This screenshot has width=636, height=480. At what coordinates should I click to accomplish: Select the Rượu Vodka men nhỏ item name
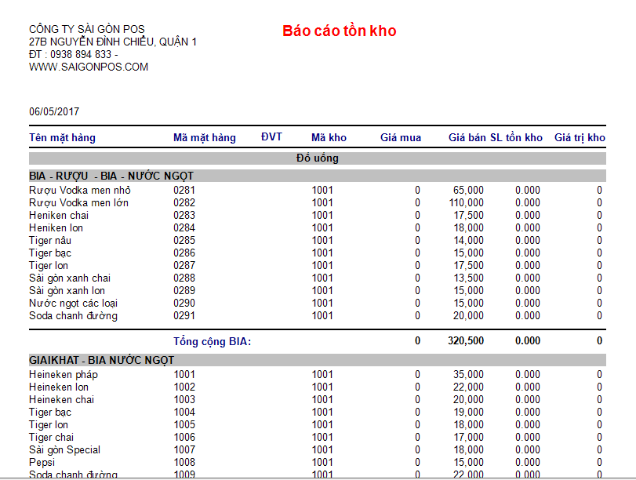tap(80, 191)
